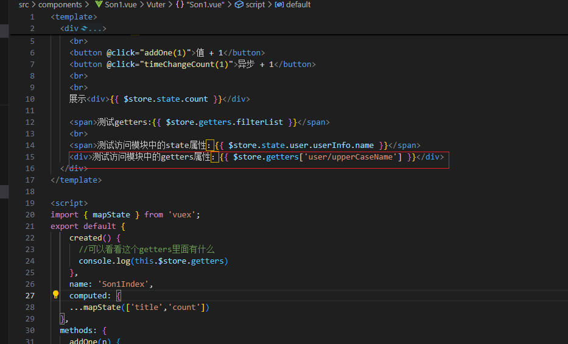Screen dimensions: 568x344
Task: Click the code action lightbulb on line 27
Action: pos(55,295)
